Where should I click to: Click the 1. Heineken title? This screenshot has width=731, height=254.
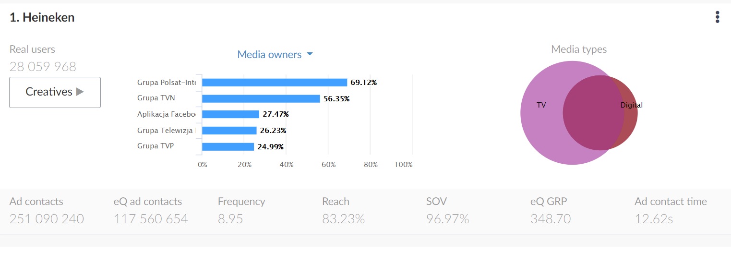42,18
